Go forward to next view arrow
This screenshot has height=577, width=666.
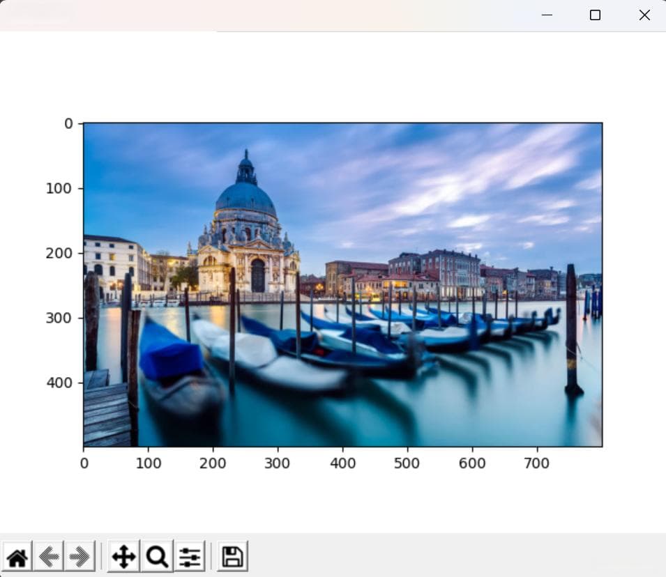[80, 557]
